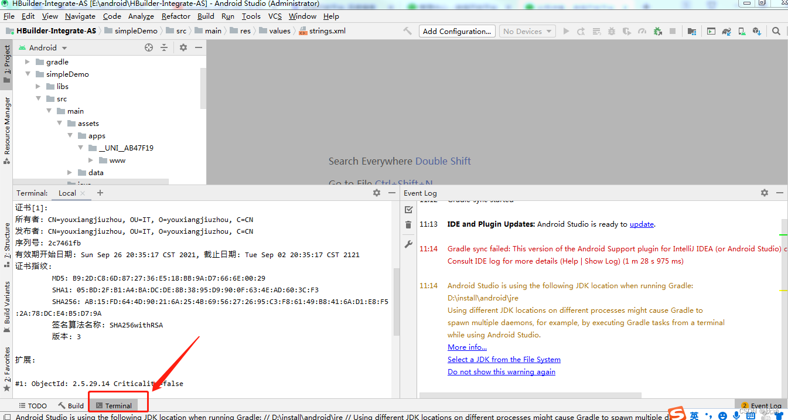Click Collapse All icon in Project panel
Screen dimensions: 788x420
(164, 47)
